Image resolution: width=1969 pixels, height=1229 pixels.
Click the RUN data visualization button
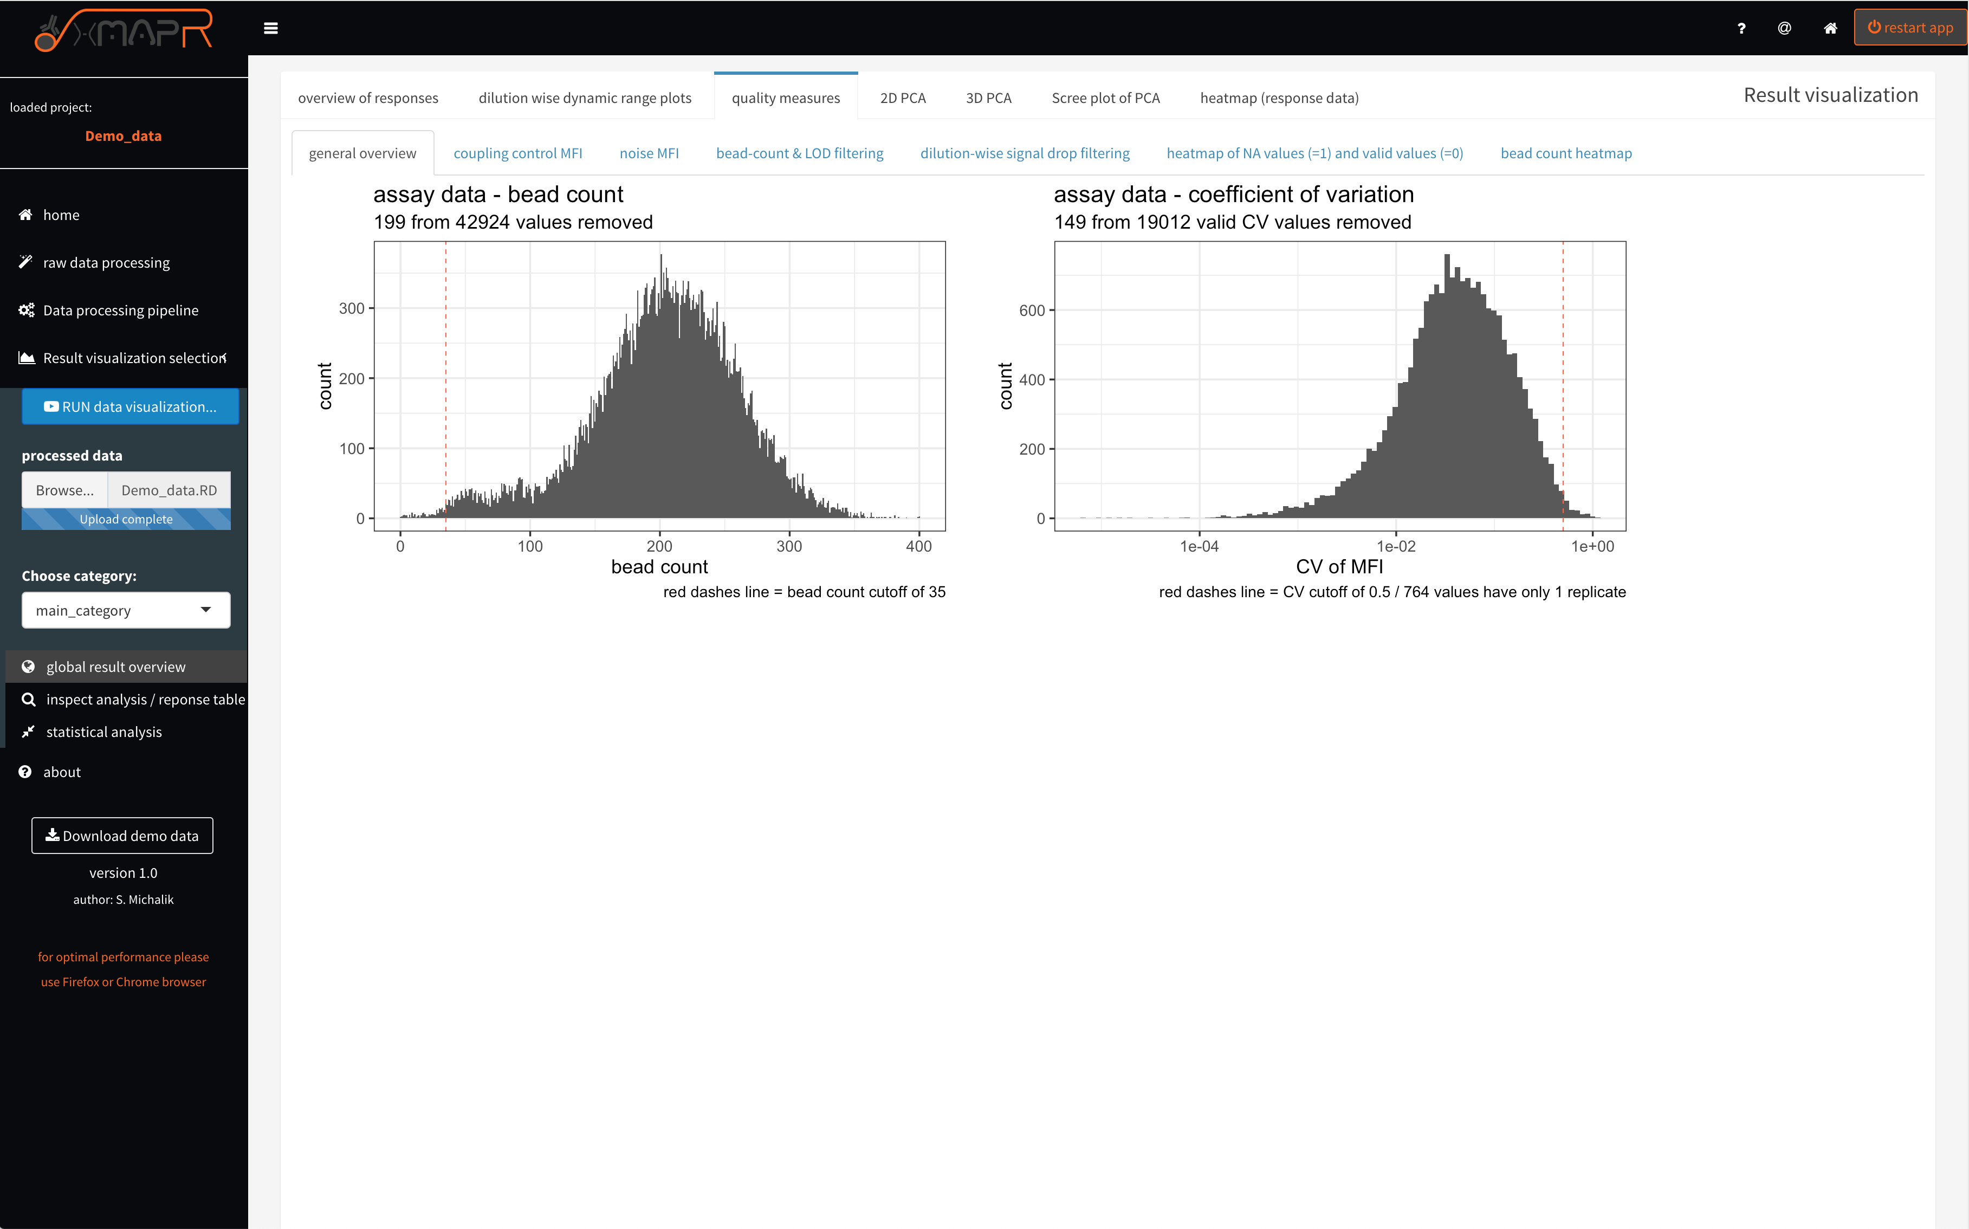click(130, 406)
